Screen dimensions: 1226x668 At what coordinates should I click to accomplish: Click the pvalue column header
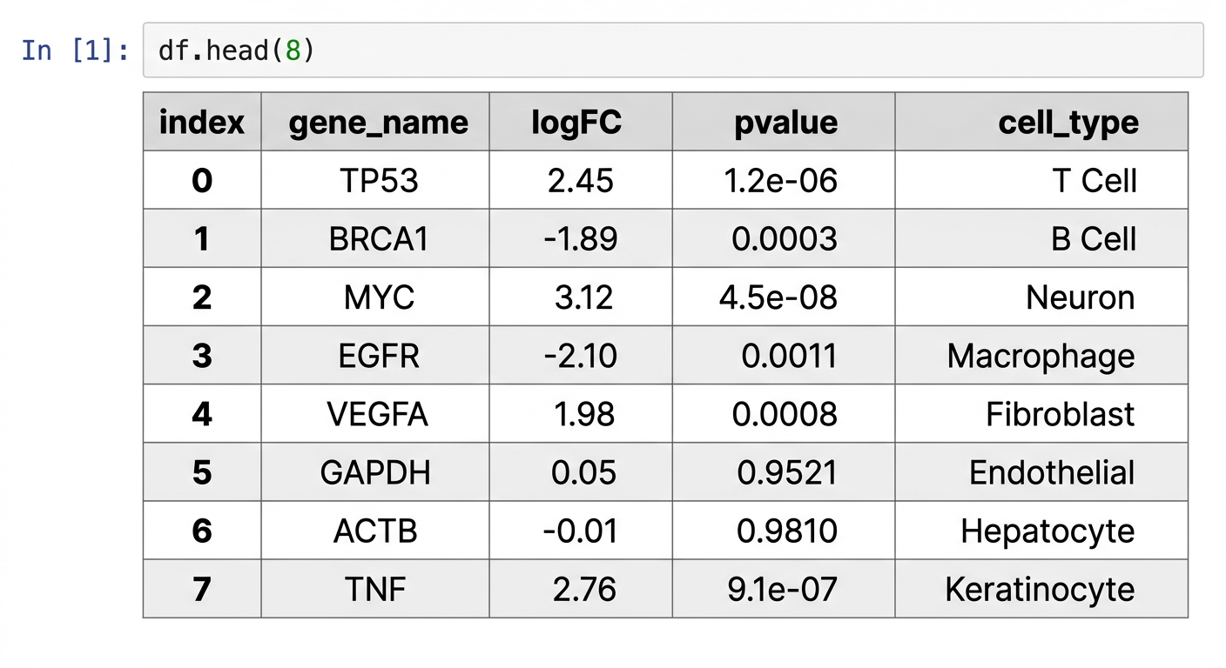[785, 123]
